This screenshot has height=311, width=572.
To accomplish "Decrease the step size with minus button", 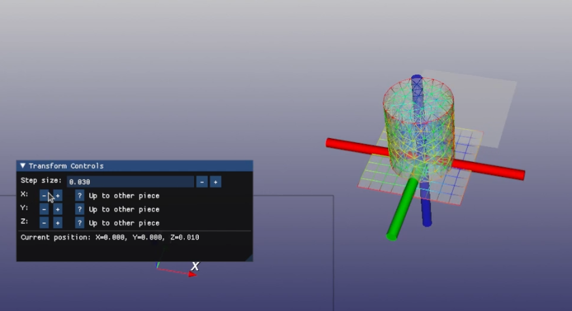I will point(202,182).
